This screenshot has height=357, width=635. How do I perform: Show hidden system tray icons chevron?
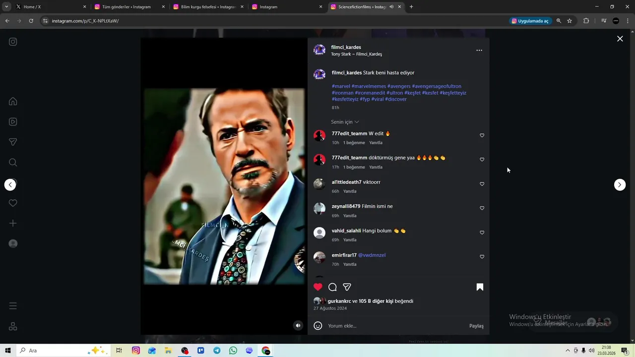[568, 351]
